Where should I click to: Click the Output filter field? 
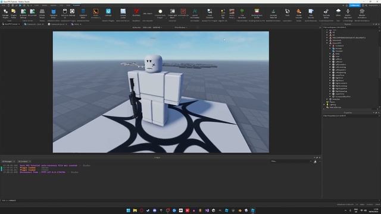291,161
